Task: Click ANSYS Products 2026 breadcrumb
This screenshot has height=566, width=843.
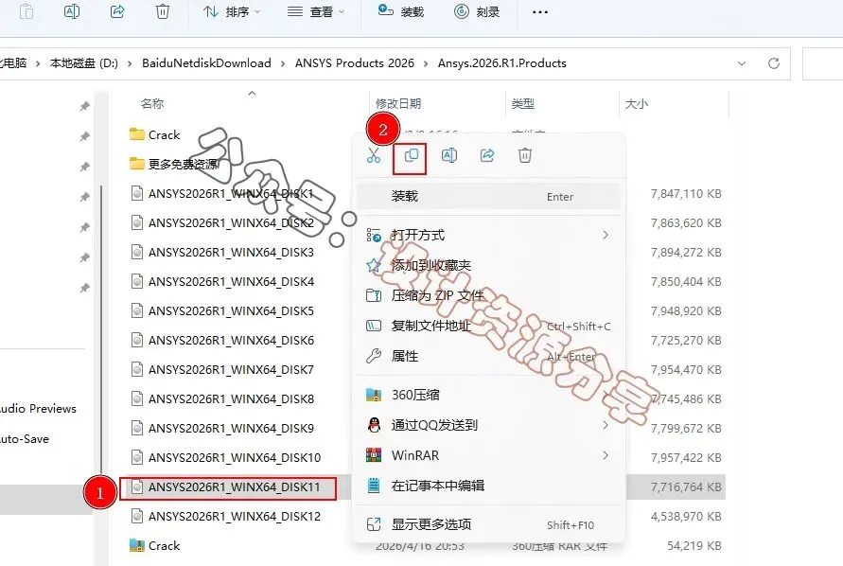Action: [x=354, y=63]
